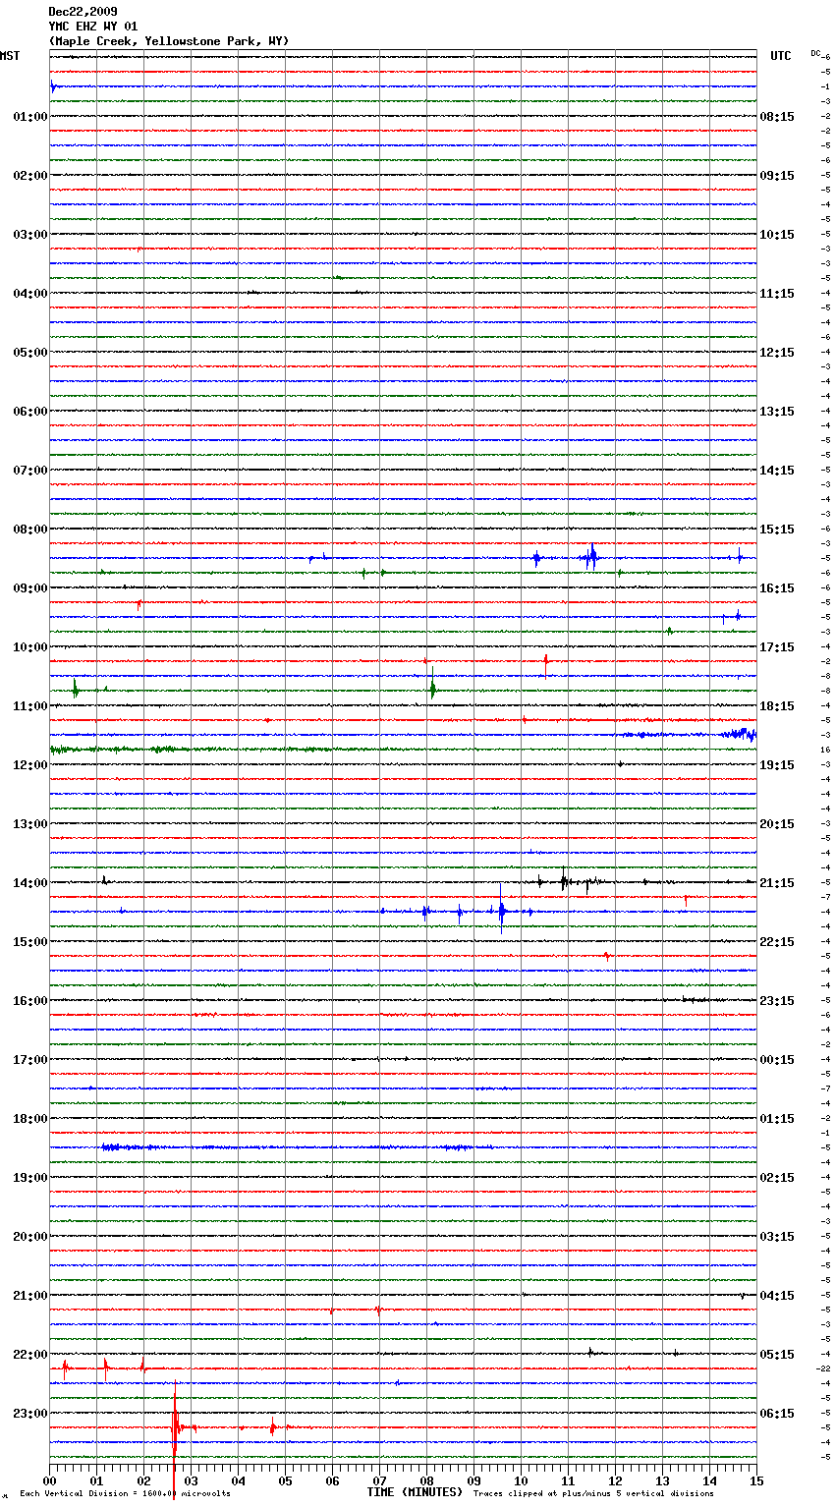Select the 02:00 MST time label

[30, 176]
